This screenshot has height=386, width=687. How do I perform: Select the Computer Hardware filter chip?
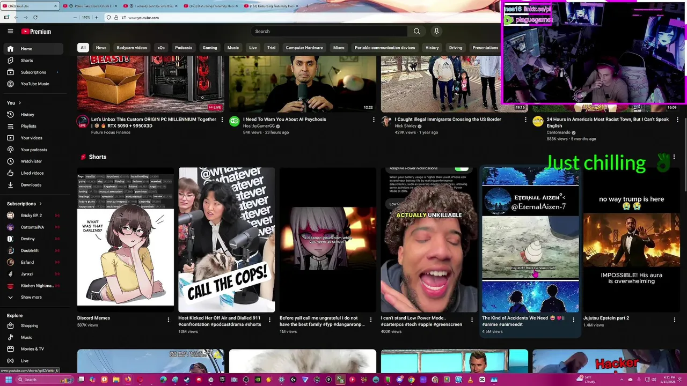[304, 48]
